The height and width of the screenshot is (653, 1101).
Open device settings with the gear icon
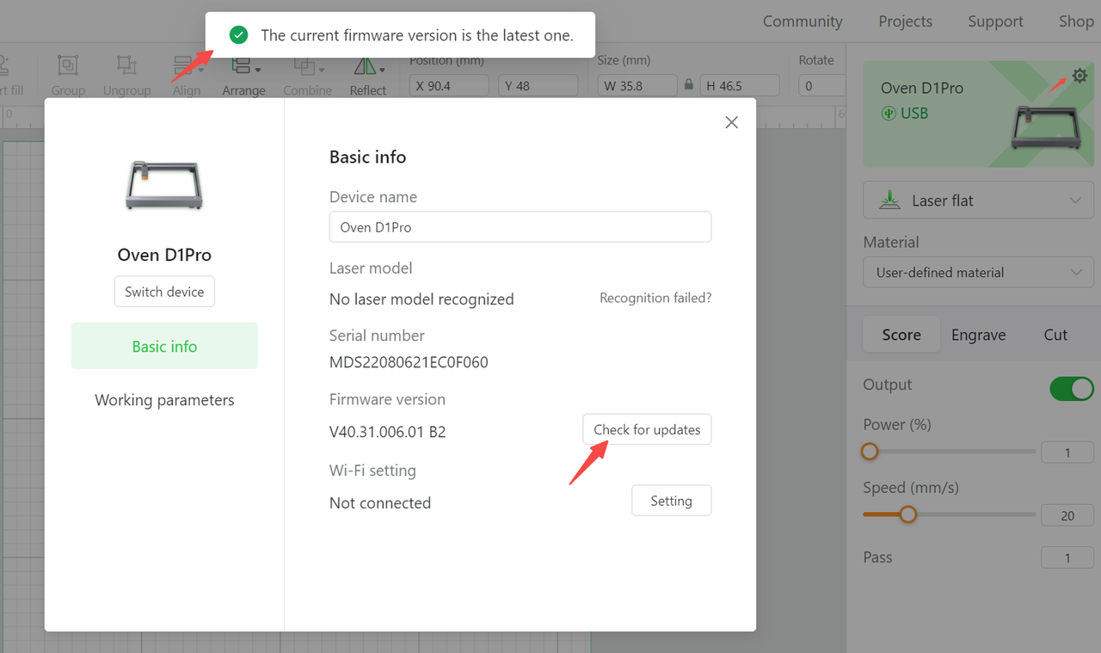1079,76
